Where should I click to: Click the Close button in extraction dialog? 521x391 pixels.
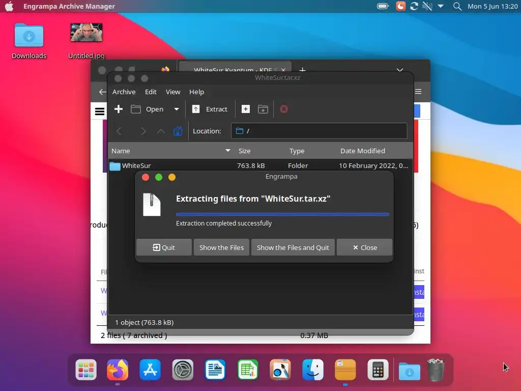click(364, 247)
